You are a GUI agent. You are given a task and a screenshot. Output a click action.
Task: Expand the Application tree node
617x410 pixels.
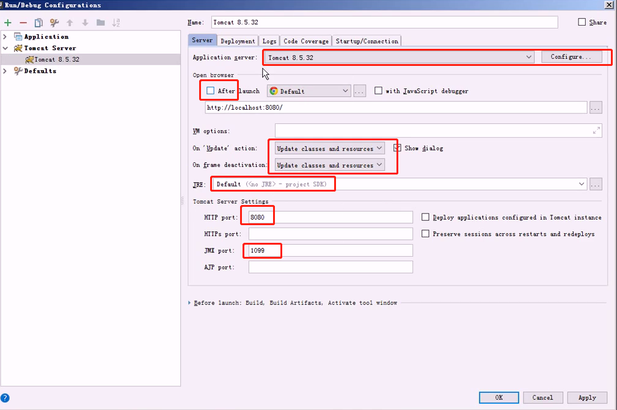click(x=5, y=37)
